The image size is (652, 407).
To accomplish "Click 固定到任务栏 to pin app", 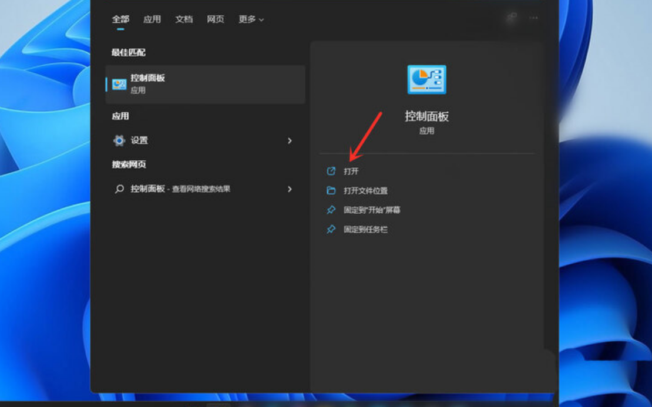I will click(x=365, y=229).
